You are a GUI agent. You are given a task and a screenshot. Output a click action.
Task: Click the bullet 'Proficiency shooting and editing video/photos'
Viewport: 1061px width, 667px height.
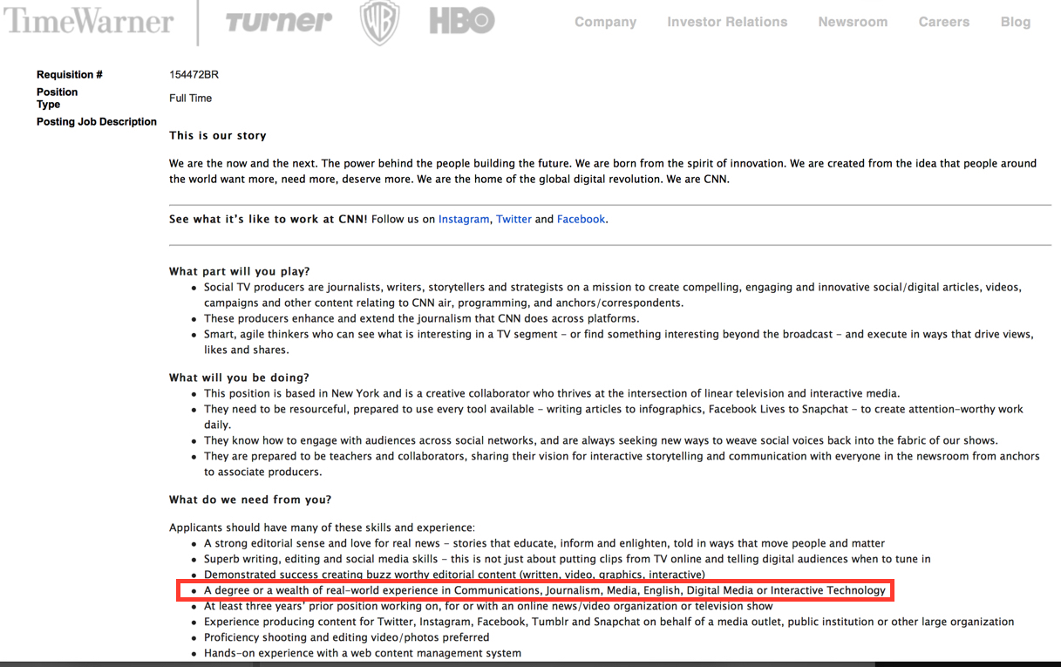346,637
